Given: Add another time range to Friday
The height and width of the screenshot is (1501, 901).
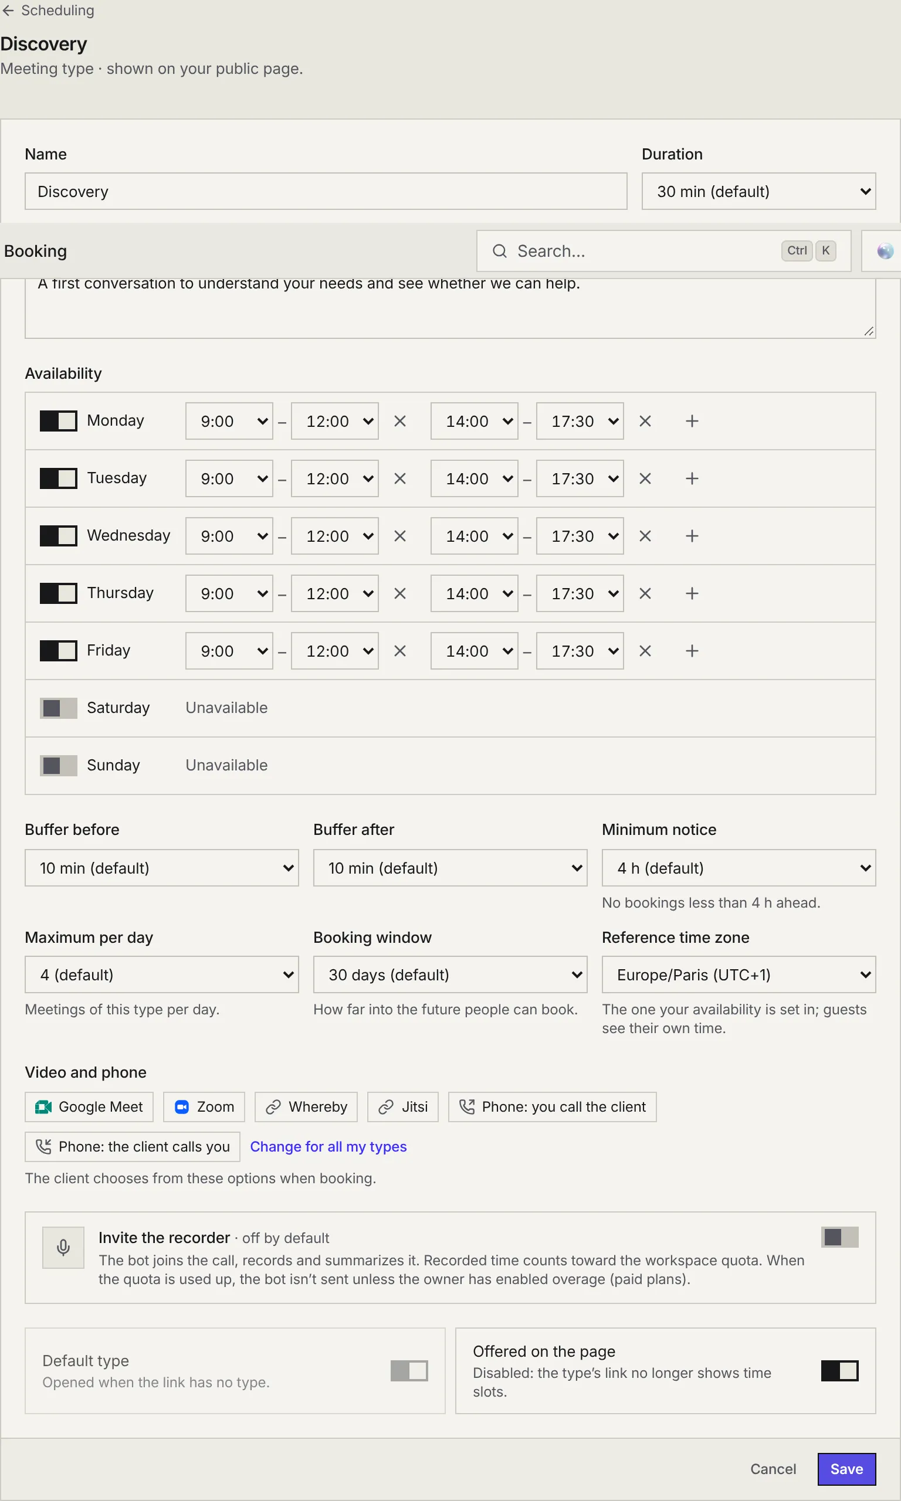Looking at the screenshot, I should tap(692, 651).
